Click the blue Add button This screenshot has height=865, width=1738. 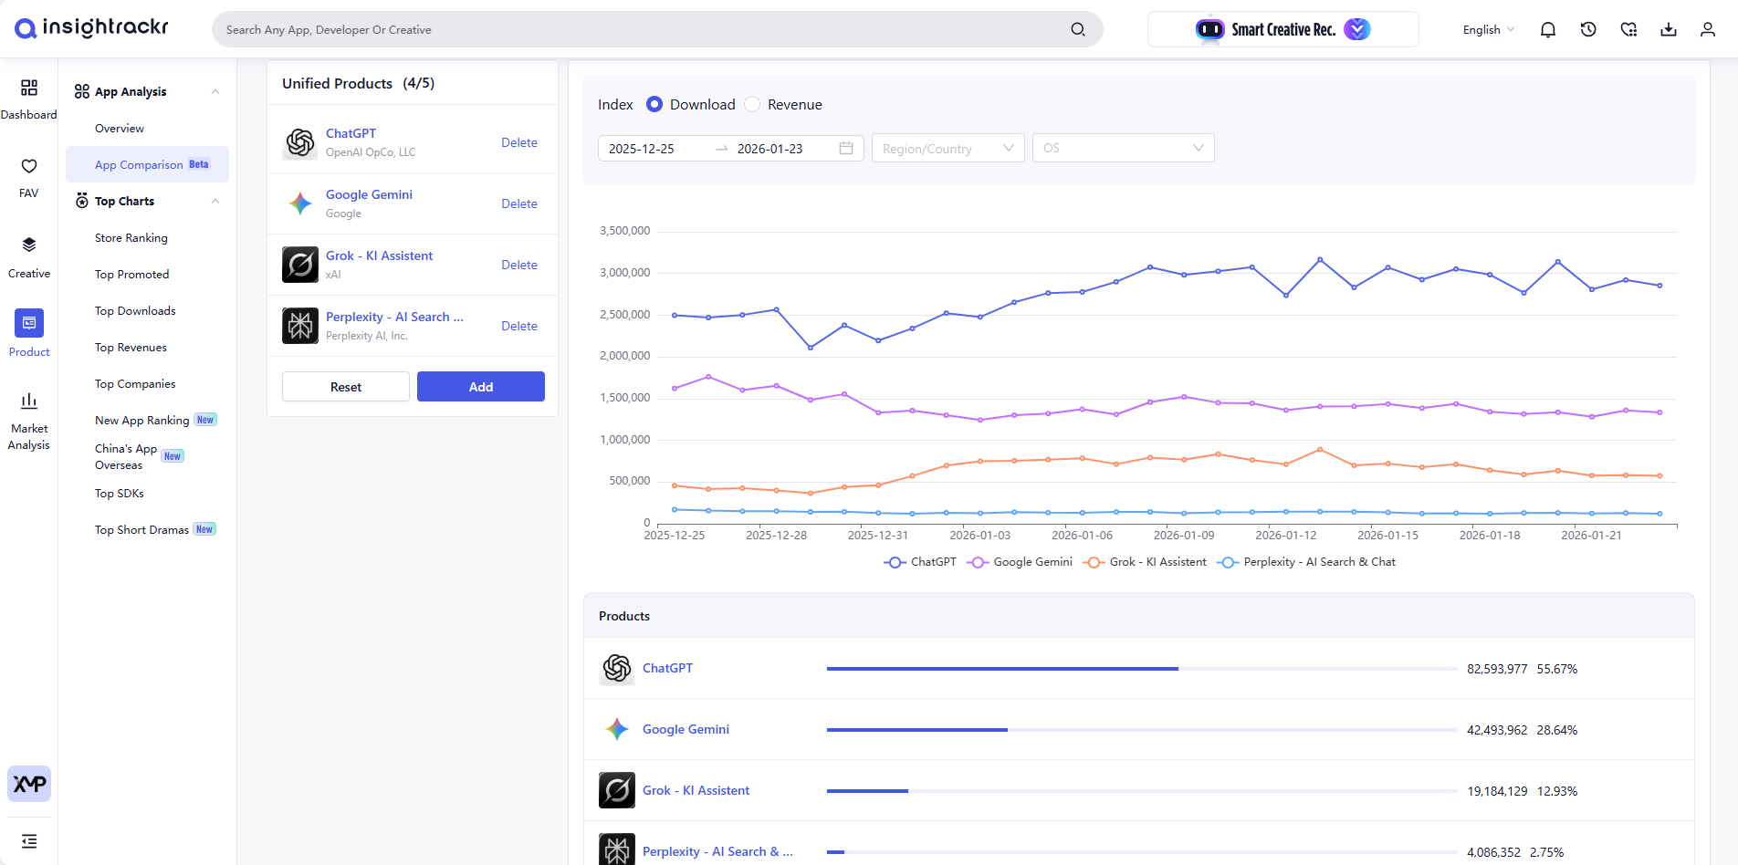coord(480,387)
